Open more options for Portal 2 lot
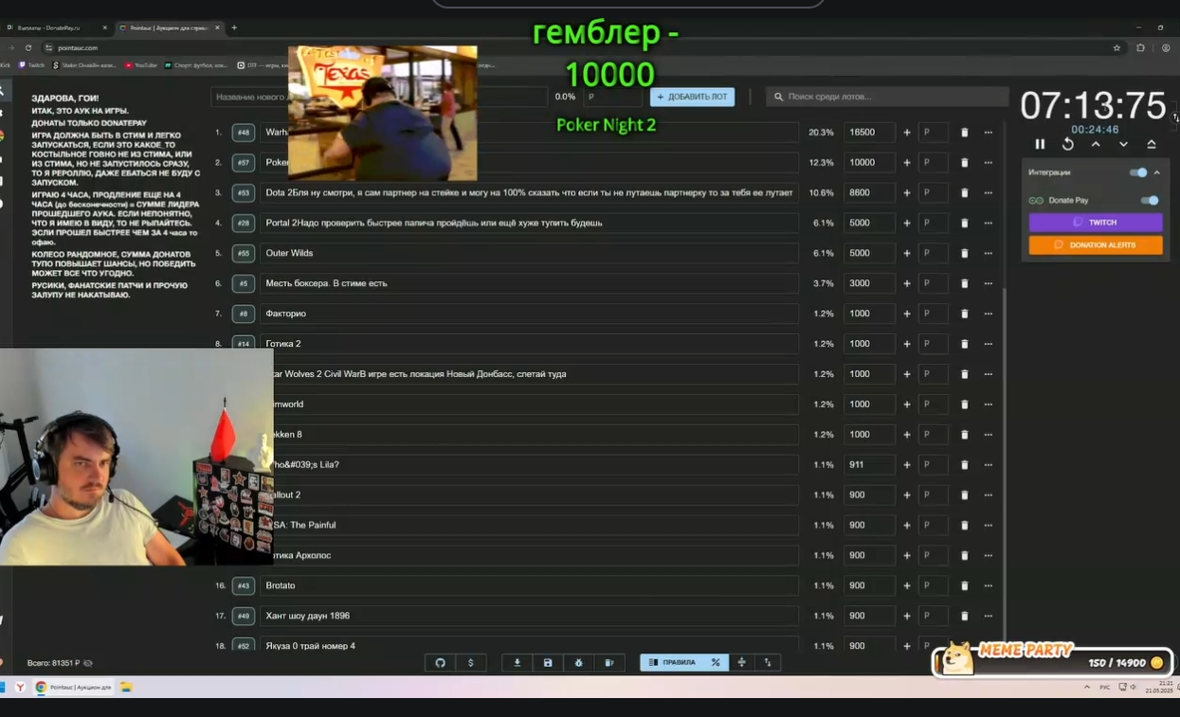Screen dimensions: 1180x717 [989, 223]
